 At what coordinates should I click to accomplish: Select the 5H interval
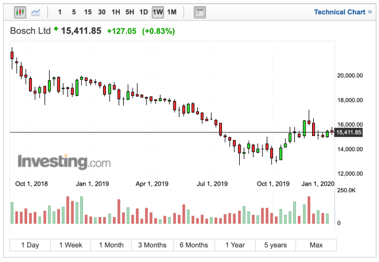(130, 12)
